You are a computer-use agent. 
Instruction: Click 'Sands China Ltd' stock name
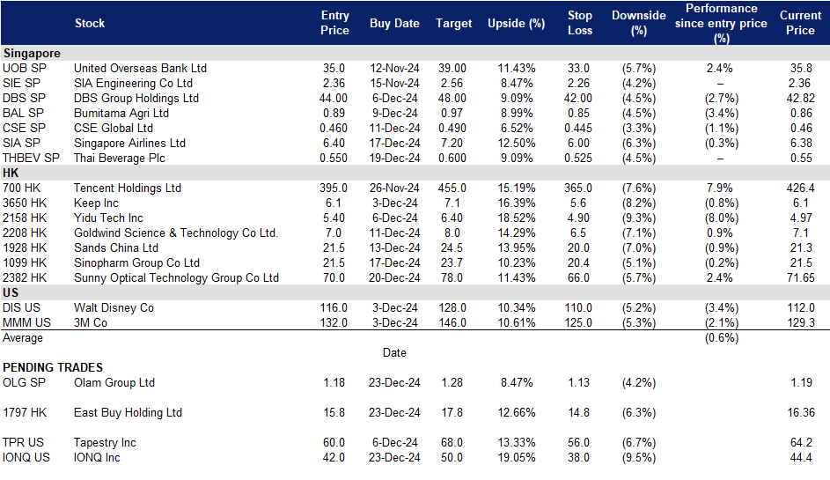[116, 248]
